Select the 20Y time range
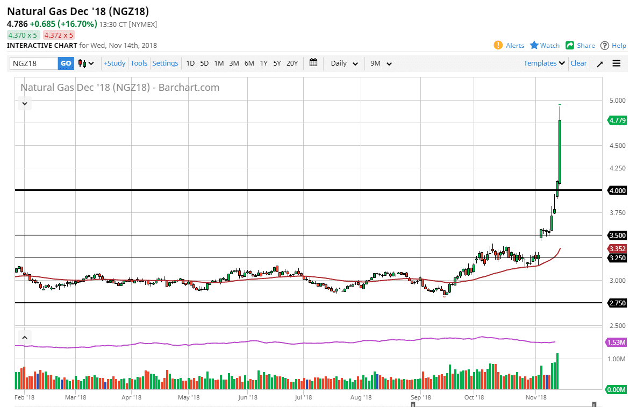The height and width of the screenshot is (407, 630). click(292, 63)
